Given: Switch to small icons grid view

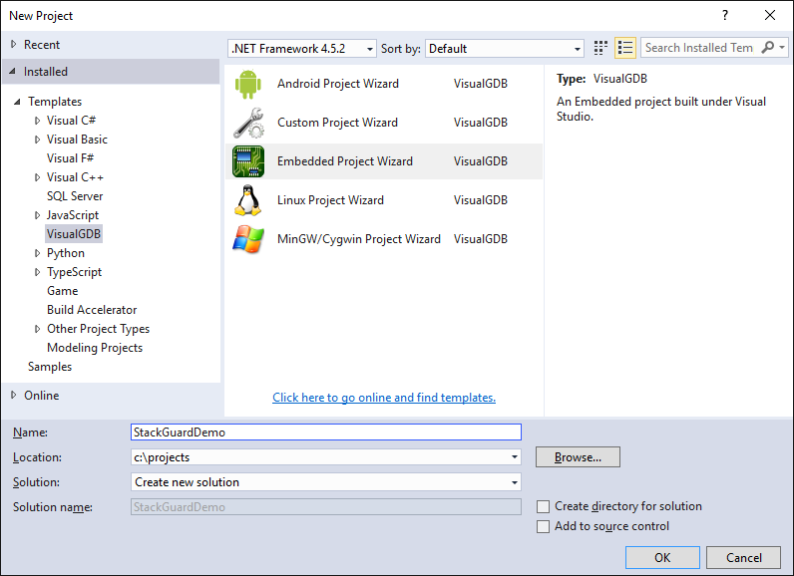Looking at the screenshot, I should (600, 48).
